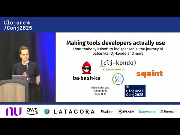The height and width of the screenshot is (135, 180).
Task: Click the 'LATACORA' sponsor wordmark
Action: coord(74,112)
